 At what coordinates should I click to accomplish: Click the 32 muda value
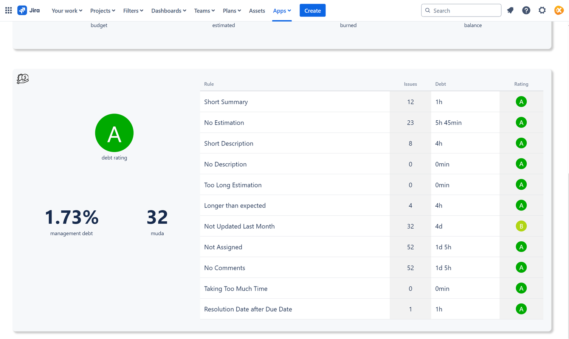[x=157, y=217]
